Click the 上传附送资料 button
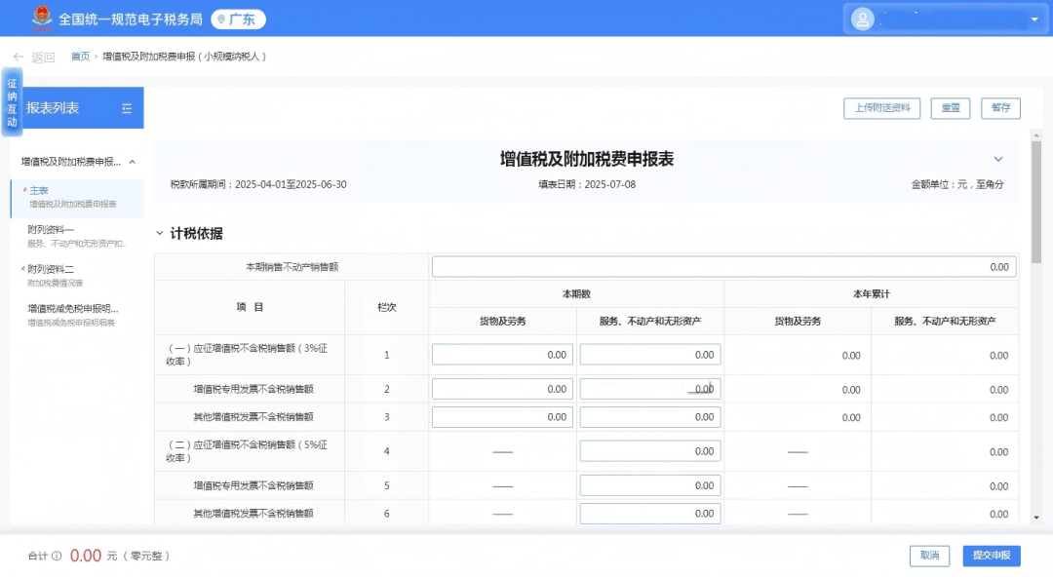The image size is (1053, 577). point(880,108)
